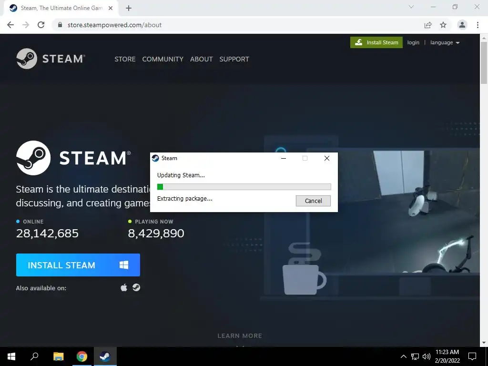Click the green Install Steam header button
This screenshot has width=488, height=366.
coord(376,42)
